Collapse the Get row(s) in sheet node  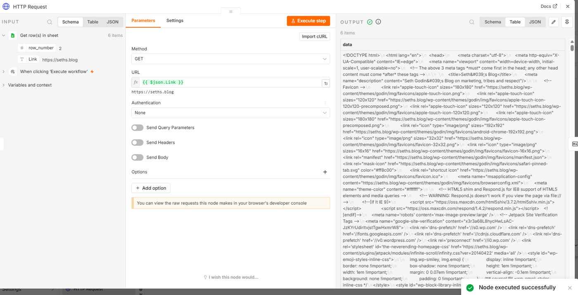pos(4,36)
